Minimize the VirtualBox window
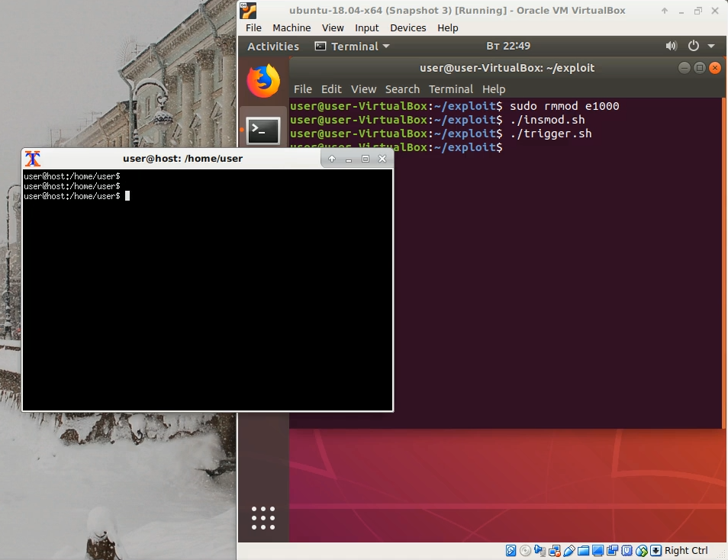728x560 pixels. (681, 11)
